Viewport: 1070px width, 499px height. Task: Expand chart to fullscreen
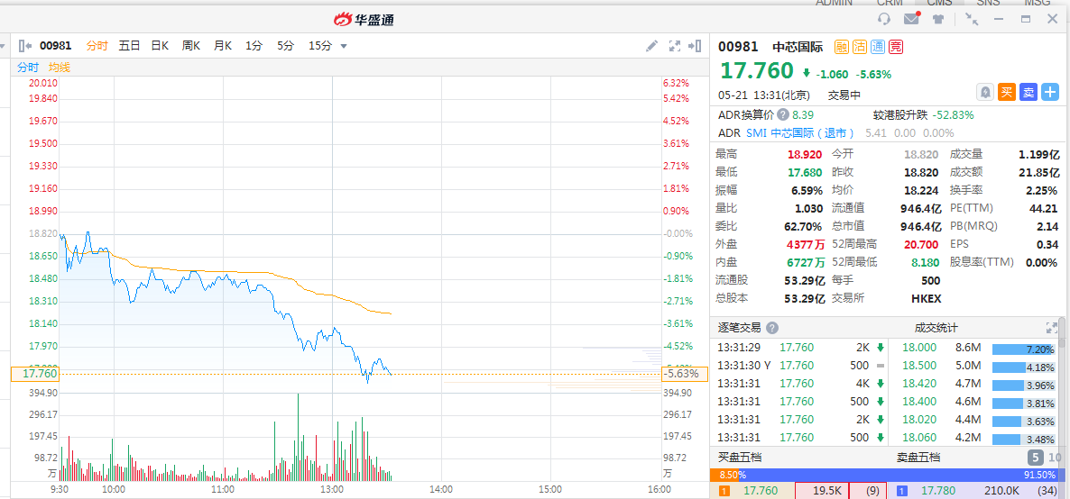(x=674, y=46)
